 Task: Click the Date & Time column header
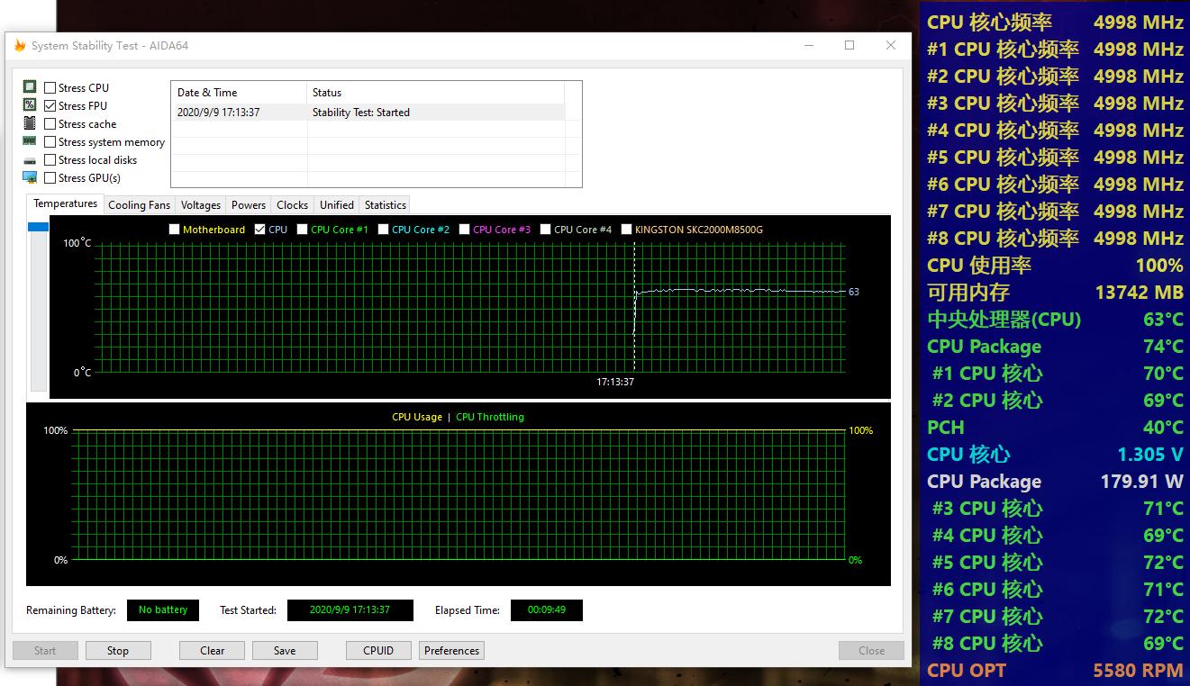click(239, 92)
